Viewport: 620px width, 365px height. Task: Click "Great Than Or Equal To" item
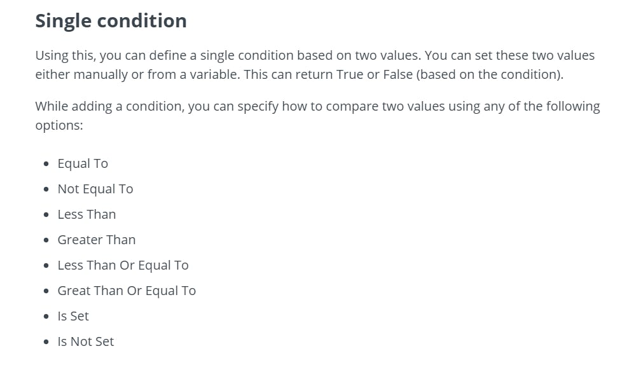[127, 291]
